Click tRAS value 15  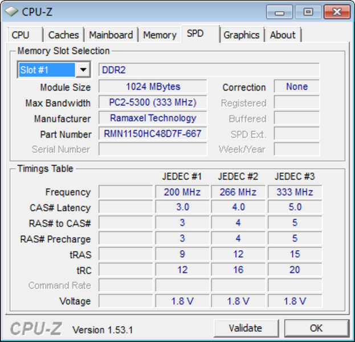[295, 254]
